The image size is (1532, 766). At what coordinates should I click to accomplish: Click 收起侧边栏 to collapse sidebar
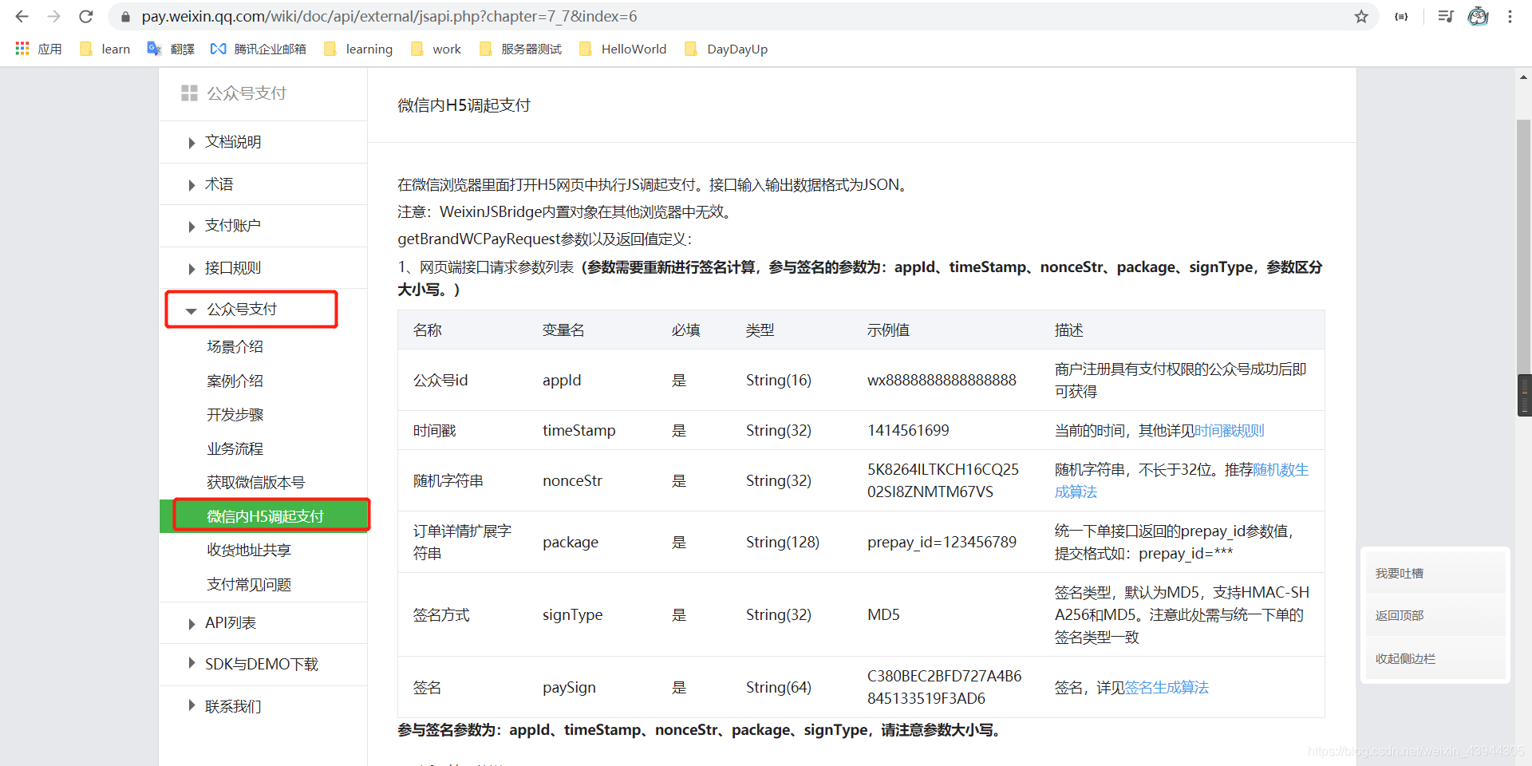pos(1435,658)
